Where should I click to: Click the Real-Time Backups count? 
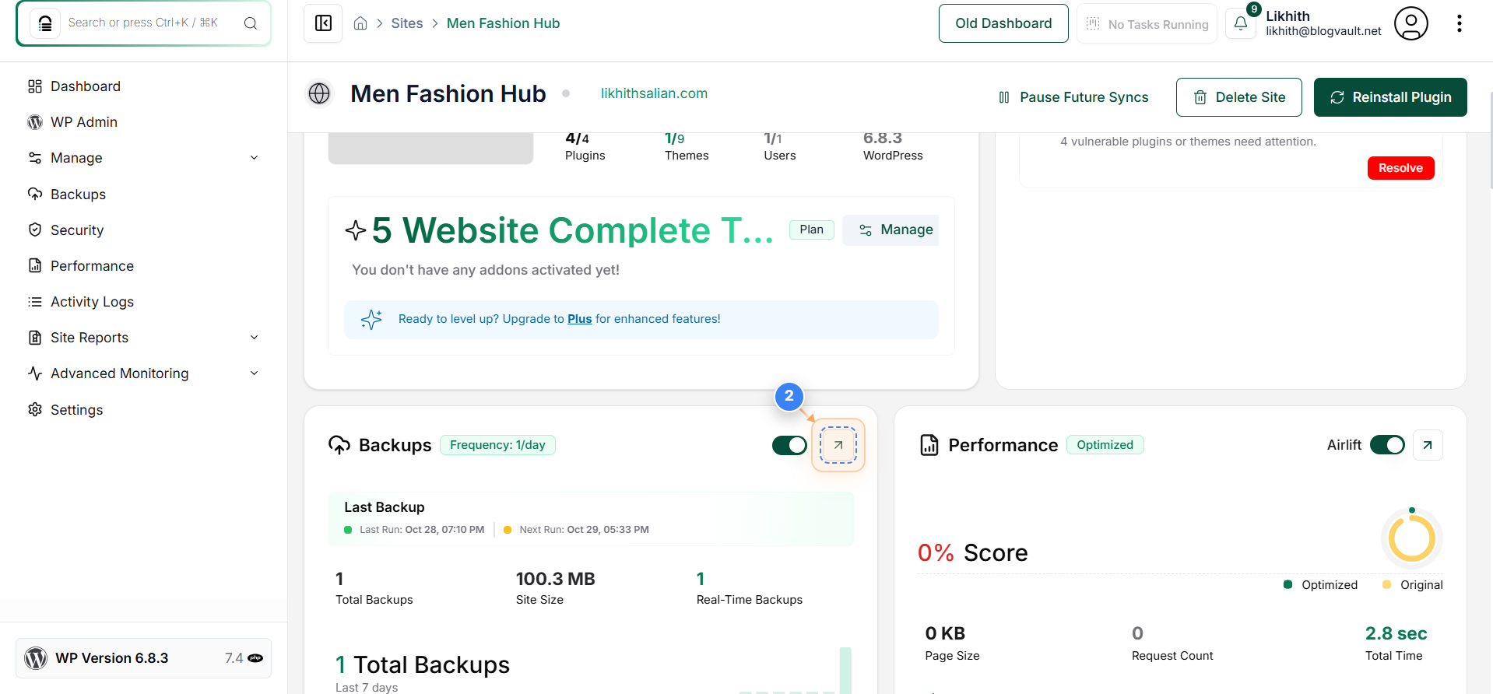[701, 579]
